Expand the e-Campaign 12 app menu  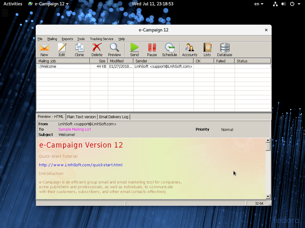[x=49, y=4]
